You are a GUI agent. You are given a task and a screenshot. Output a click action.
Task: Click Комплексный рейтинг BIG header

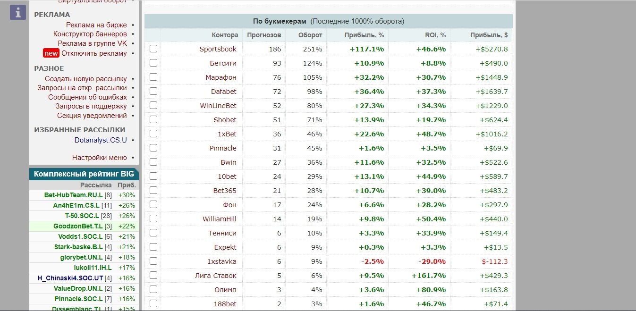(84, 174)
